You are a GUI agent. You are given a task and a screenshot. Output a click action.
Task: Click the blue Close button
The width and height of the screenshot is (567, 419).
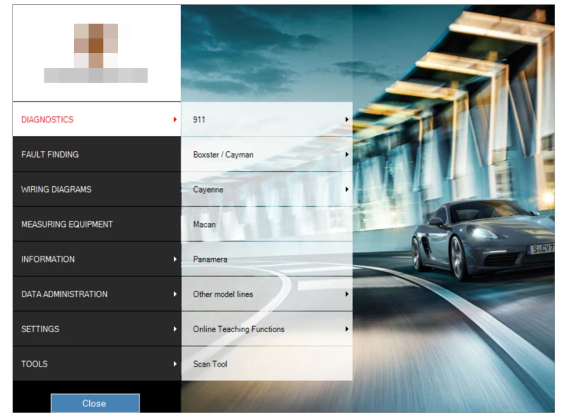coord(95,403)
